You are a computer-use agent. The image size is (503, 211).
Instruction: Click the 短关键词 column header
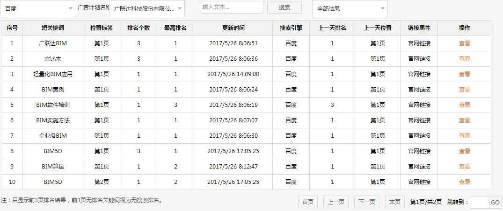coord(53,28)
